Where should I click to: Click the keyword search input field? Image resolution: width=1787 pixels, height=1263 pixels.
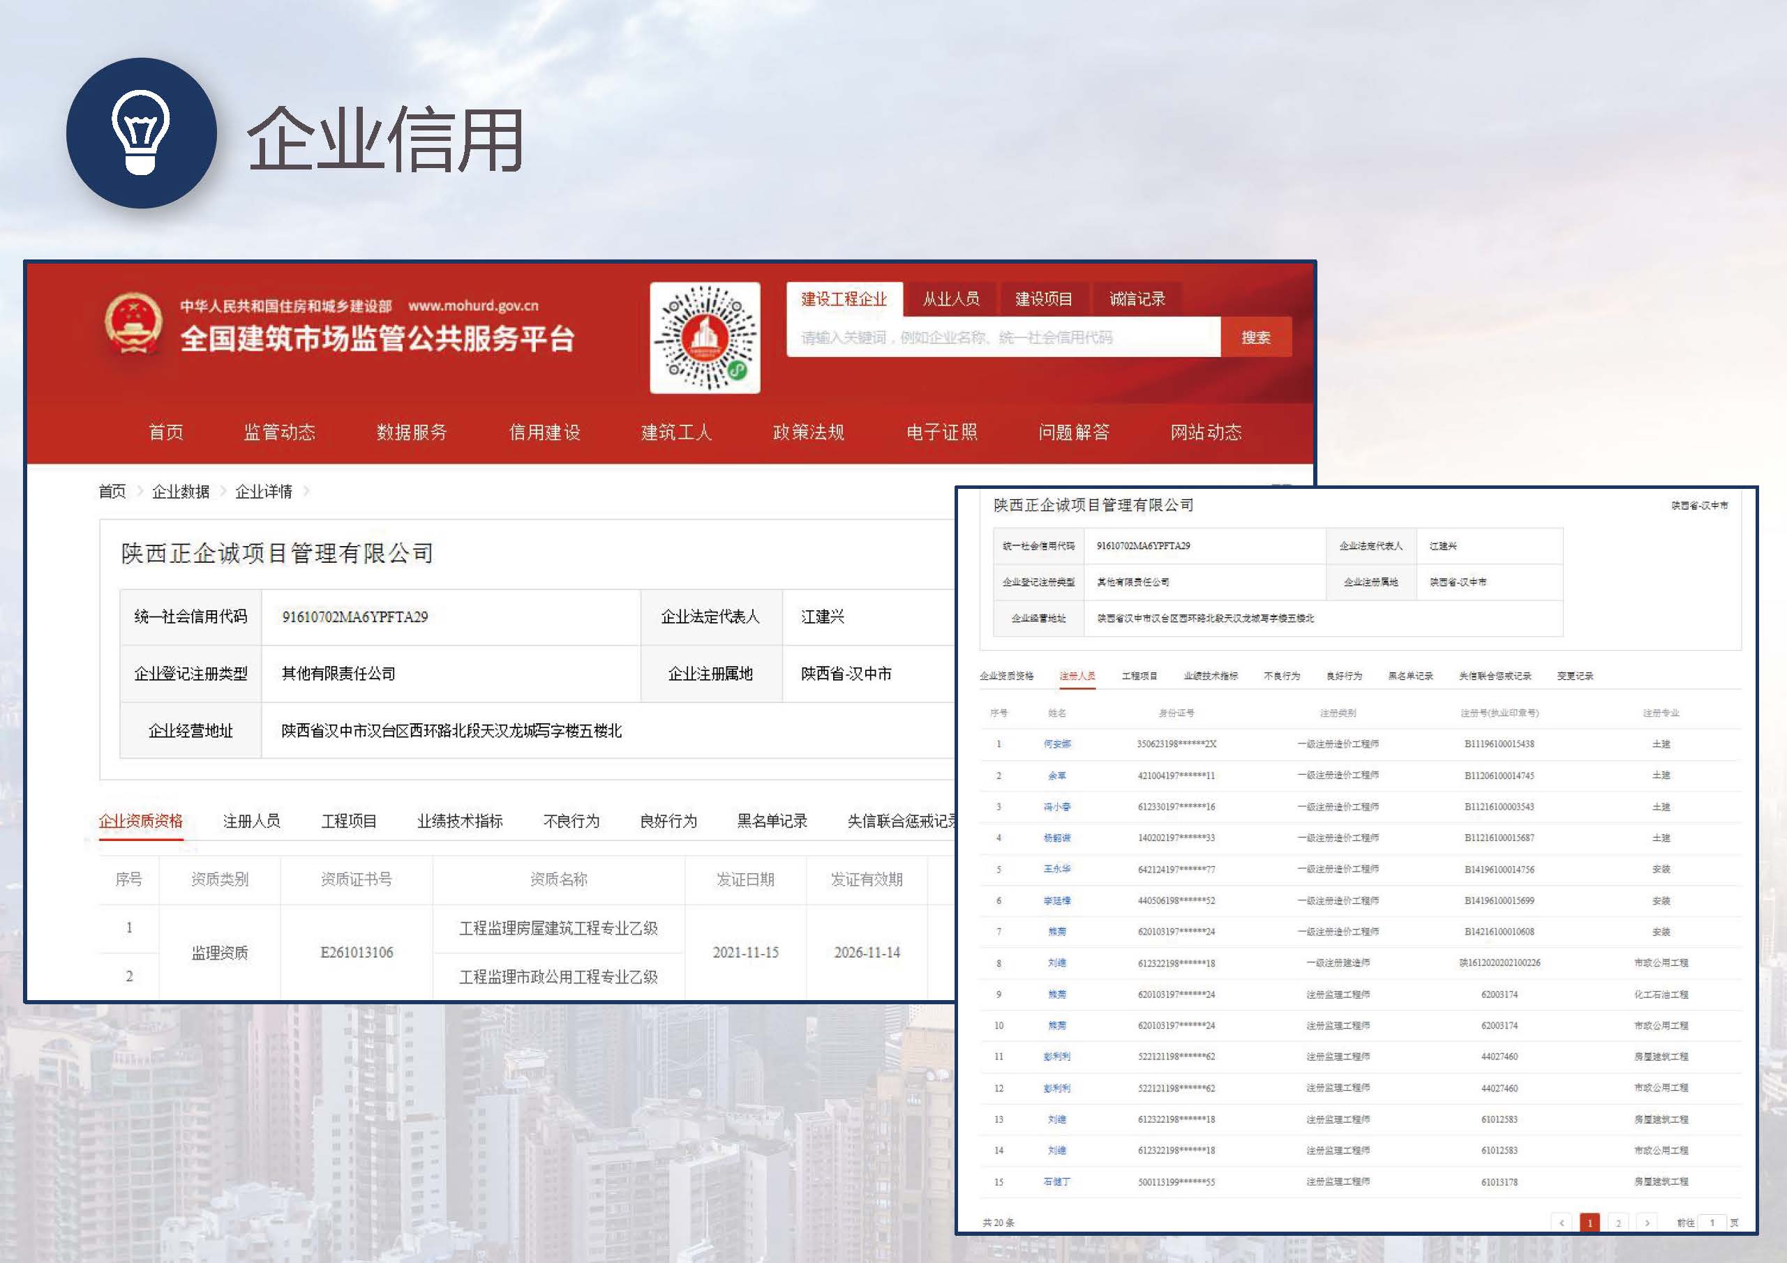pyautogui.click(x=1003, y=337)
